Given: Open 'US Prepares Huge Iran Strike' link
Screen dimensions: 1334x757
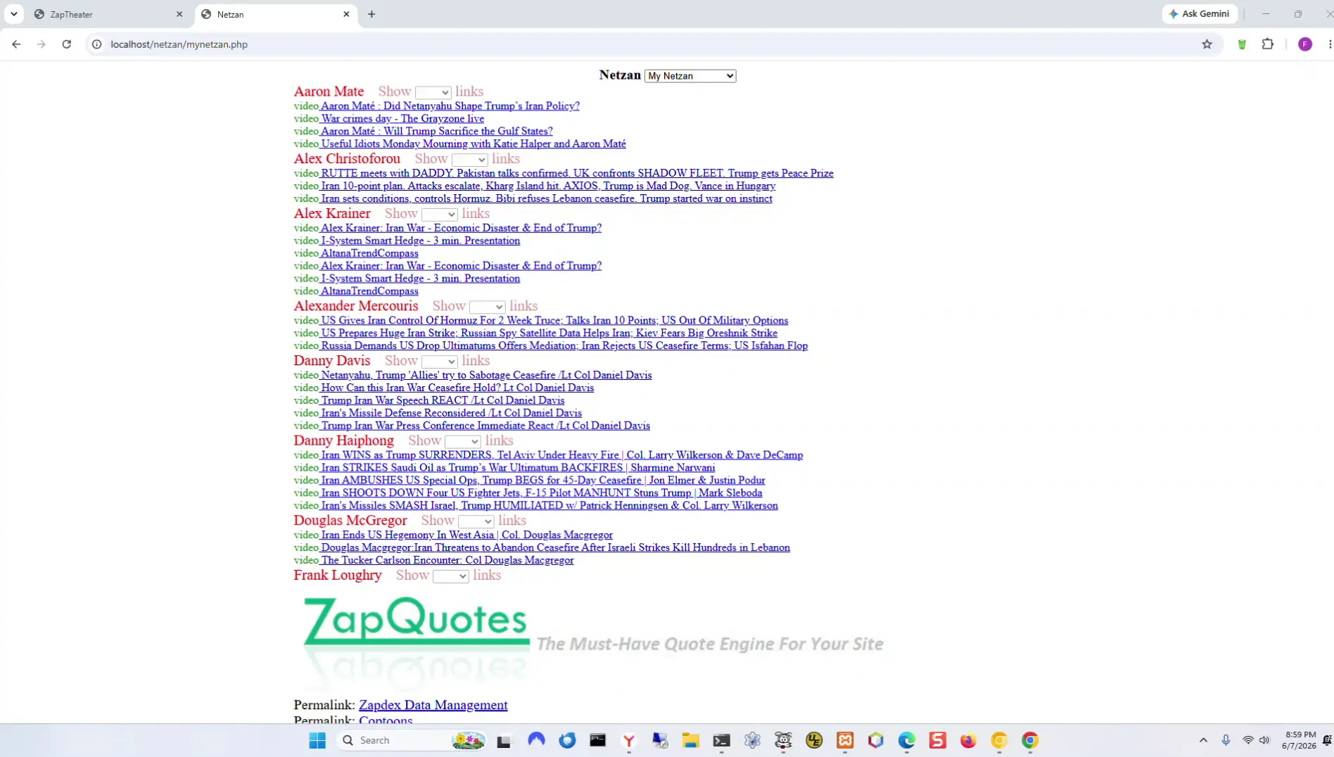Looking at the screenshot, I should [549, 333].
